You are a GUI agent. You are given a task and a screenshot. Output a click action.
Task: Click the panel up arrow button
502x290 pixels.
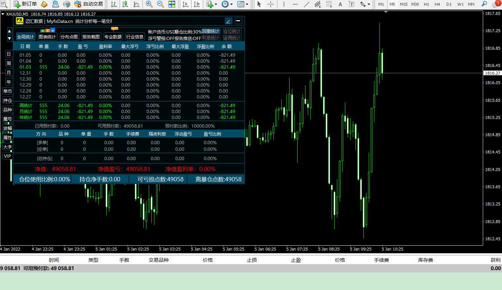[9, 31]
